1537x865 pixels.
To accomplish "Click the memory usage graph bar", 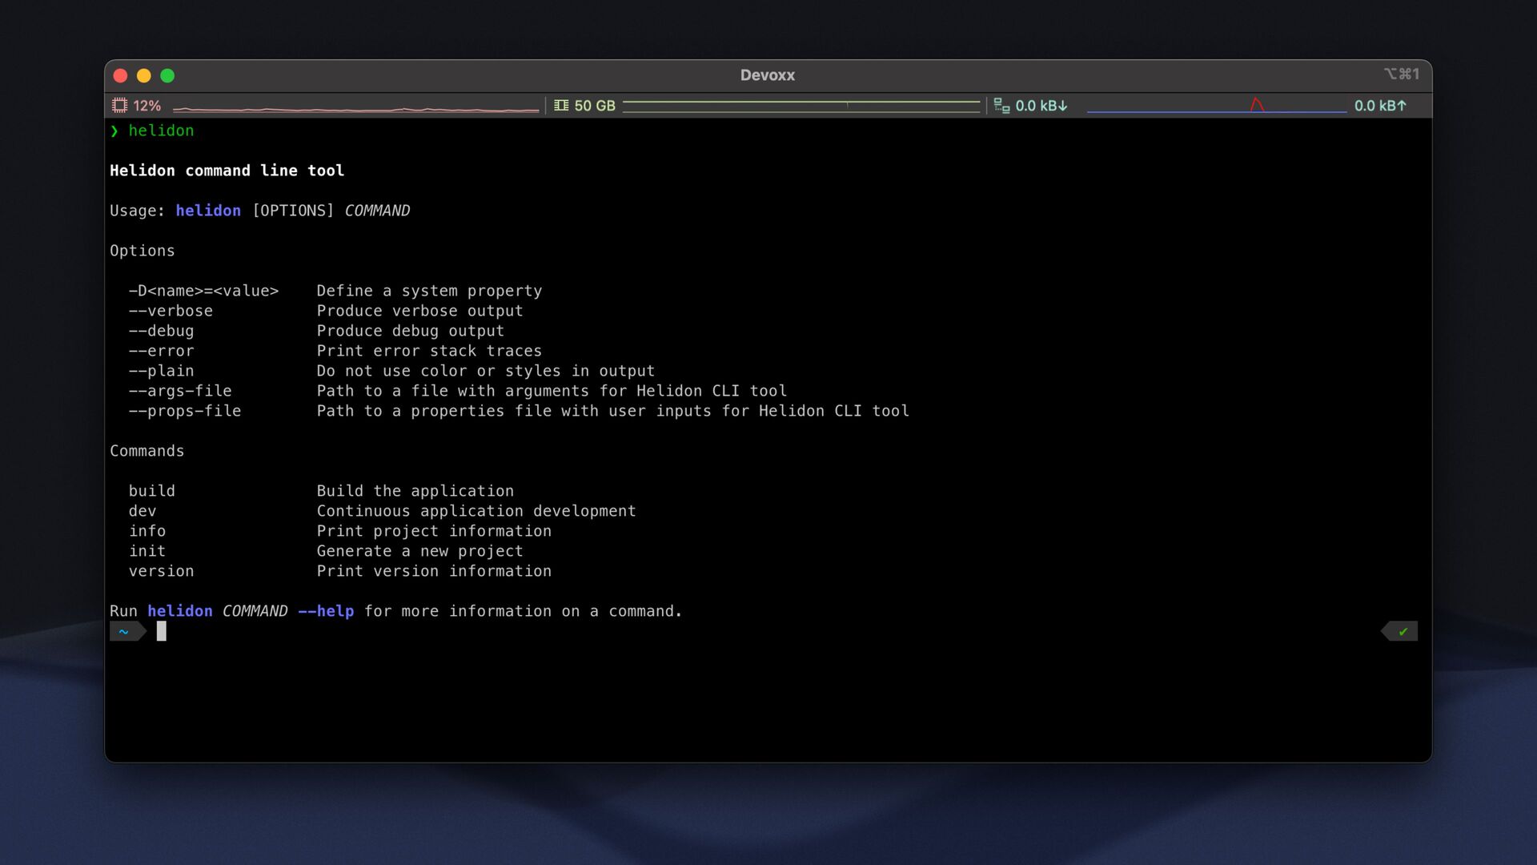I will 801,106.
